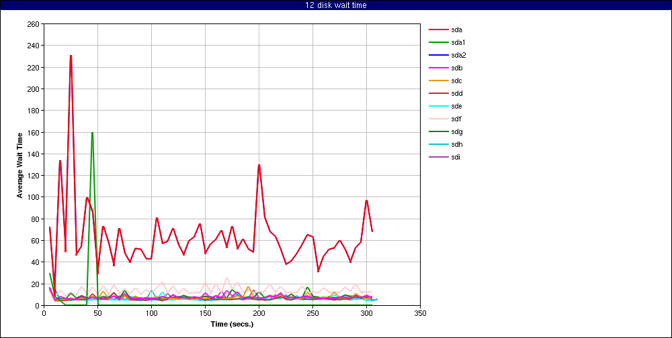
Task: Click the teal line swatch beside sdh
Action: coord(438,145)
